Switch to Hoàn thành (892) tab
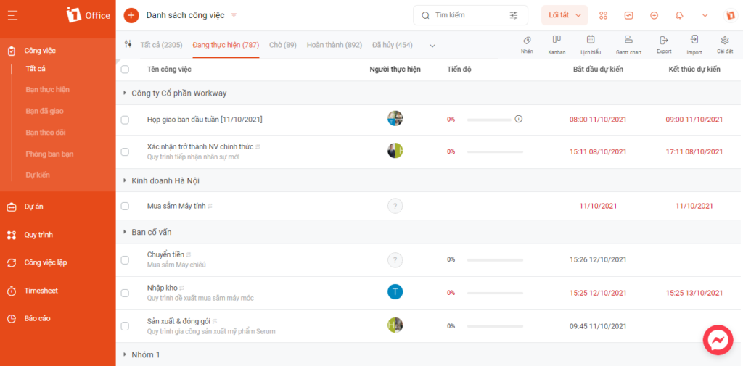Screen dimensions: 743x366 [334, 45]
